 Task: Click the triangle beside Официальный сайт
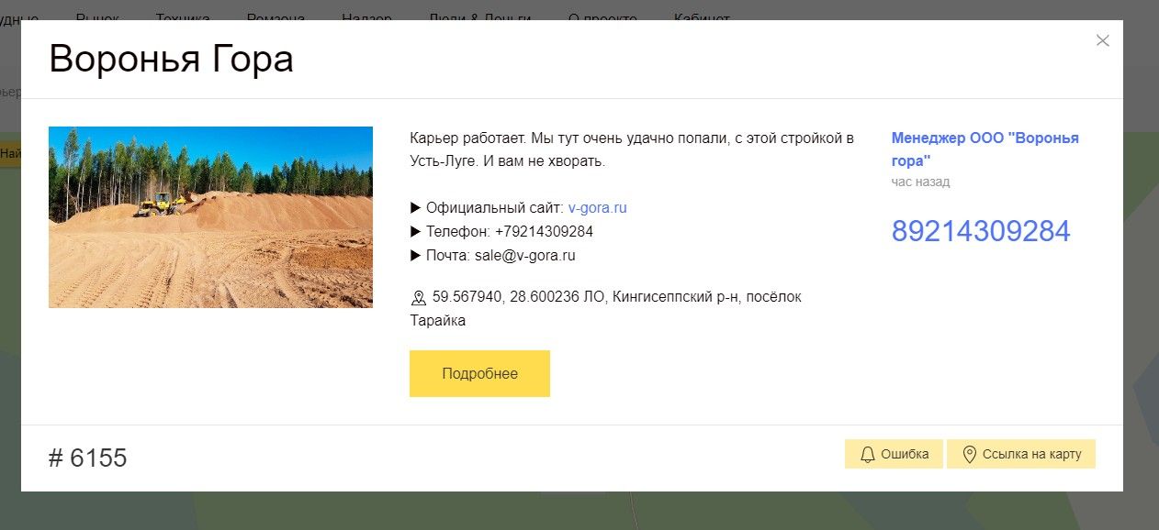click(x=415, y=208)
